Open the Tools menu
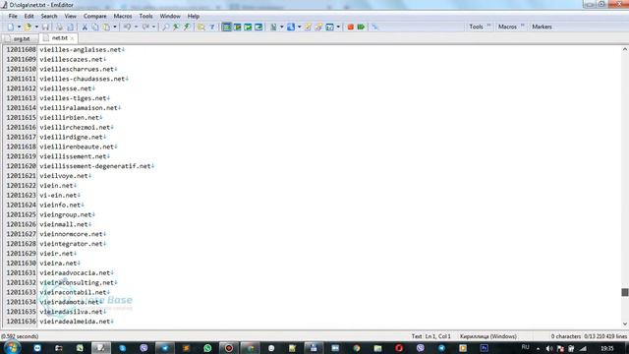The image size is (629, 354). [x=146, y=16]
